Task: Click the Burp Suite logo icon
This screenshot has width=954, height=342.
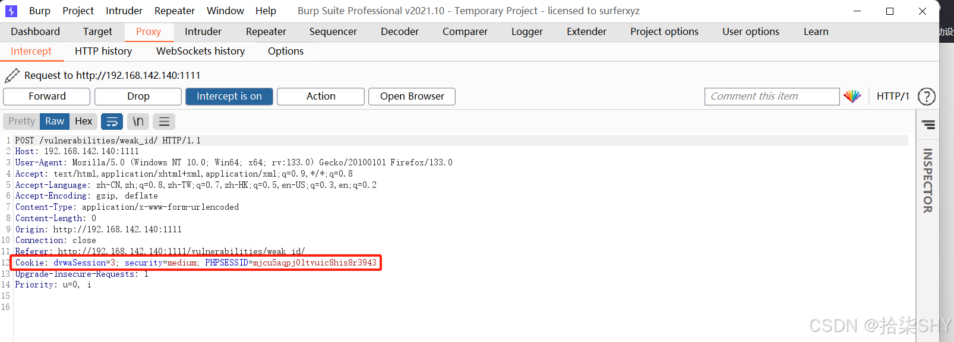Action: tap(11, 11)
